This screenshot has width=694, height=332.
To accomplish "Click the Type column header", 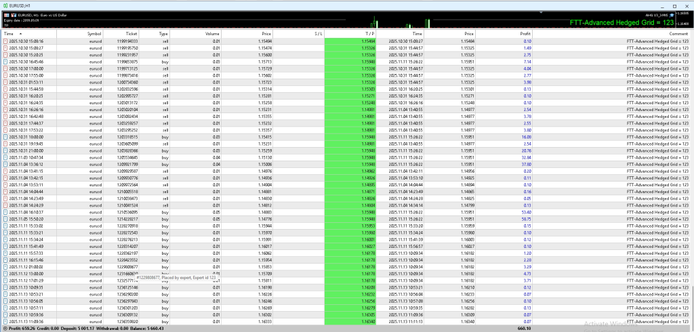I will [x=163, y=33].
